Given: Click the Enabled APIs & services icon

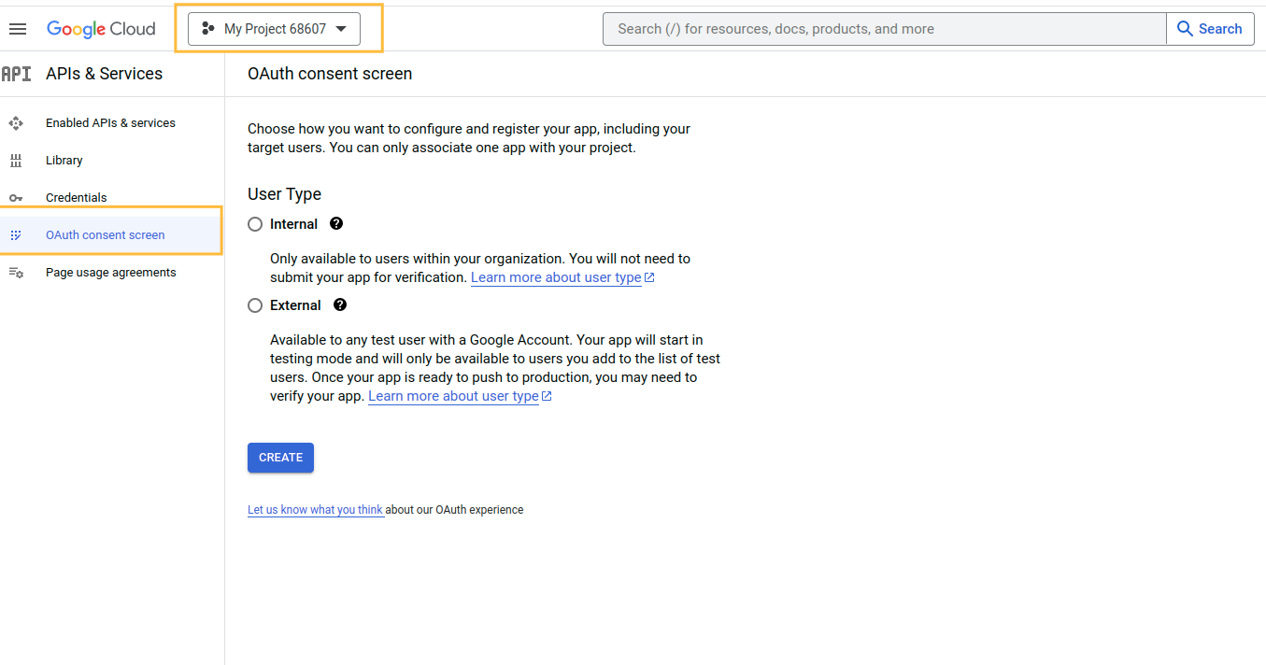Looking at the screenshot, I should (x=16, y=123).
